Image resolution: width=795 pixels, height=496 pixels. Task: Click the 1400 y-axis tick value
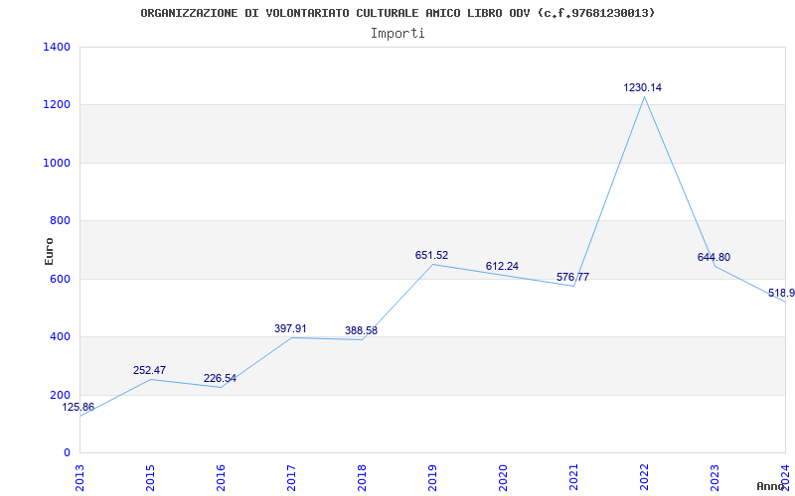(x=58, y=47)
